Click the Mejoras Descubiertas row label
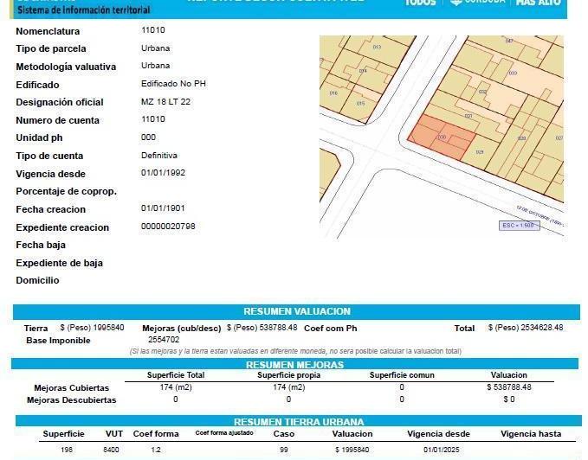The width and height of the screenshot is (588, 460). point(72,400)
